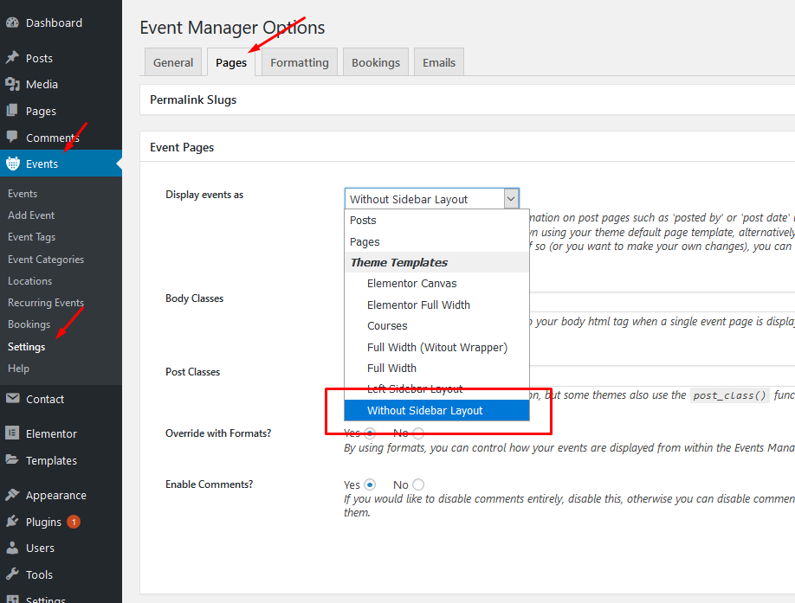Screen dimensions: 795x603
Task: Choose Elementor Full Width option
Action: pos(418,305)
